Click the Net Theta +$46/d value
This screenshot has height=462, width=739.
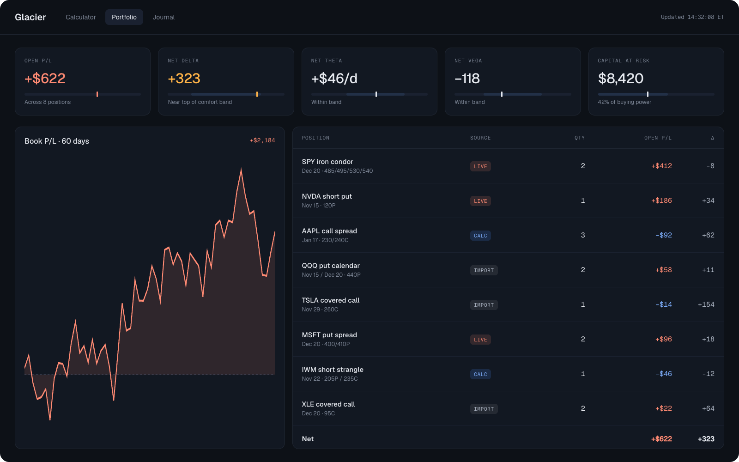pyautogui.click(x=334, y=79)
